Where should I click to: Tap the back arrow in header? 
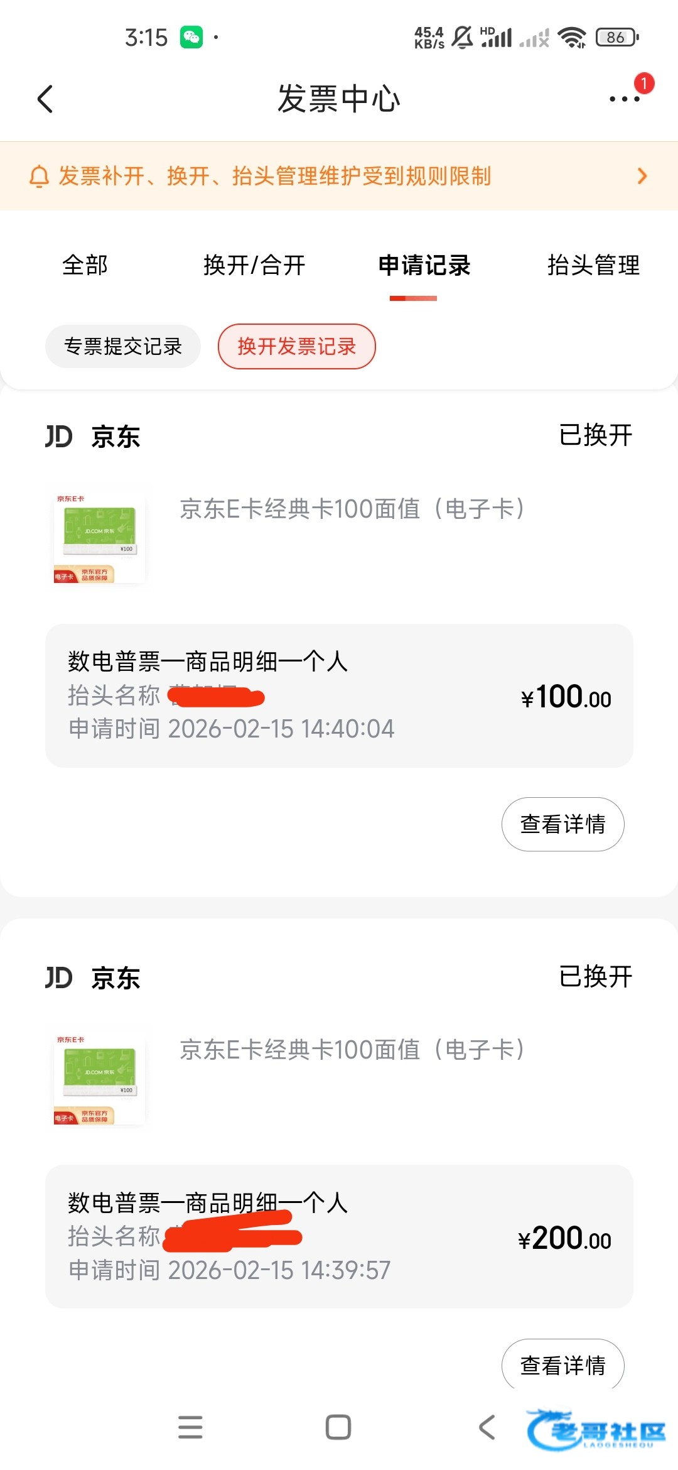pos(45,99)
